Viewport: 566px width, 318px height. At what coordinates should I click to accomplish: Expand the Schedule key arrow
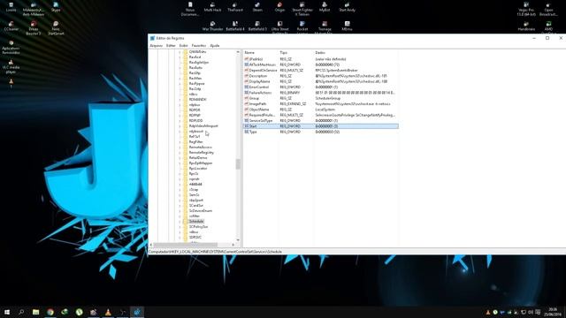(180, 222)
